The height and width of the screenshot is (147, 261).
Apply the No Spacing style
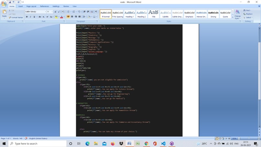point(118,14)
